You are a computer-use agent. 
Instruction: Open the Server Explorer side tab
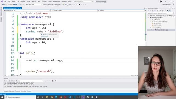(1, 12)
